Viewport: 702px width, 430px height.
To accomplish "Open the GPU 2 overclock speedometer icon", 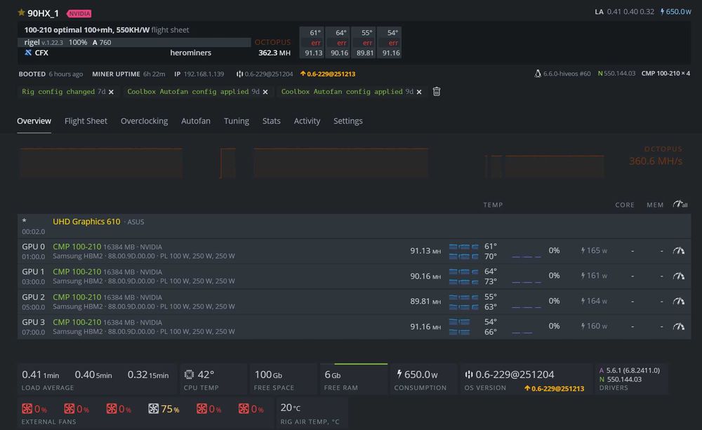I will pyautogui.click(x=678, y=301).
